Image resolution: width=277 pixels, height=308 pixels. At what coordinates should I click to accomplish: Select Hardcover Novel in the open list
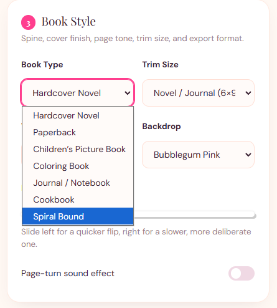tap(78, 115)
